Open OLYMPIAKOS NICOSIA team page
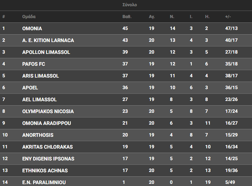252x186 pixels. (x=48, y=111)
